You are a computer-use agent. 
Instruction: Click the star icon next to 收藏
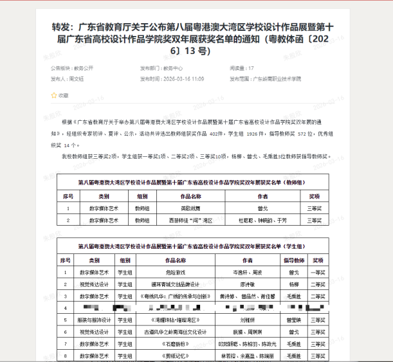[54, 95]
